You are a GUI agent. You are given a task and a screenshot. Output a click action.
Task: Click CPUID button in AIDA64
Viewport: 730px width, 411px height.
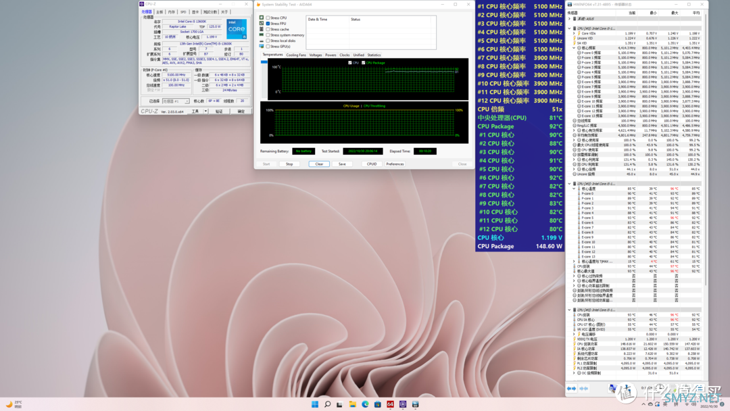coord(372,164)
